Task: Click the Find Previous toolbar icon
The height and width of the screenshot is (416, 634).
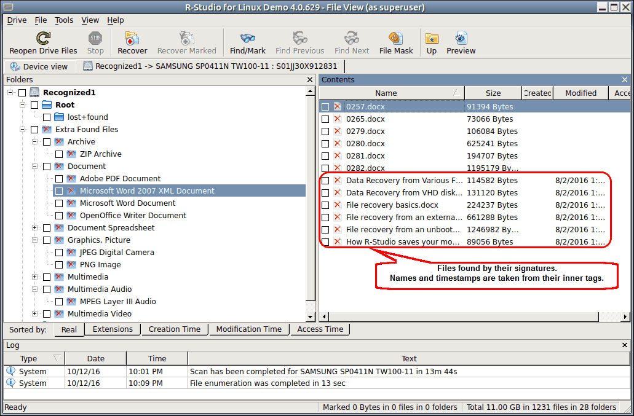Action: [299, 38]
